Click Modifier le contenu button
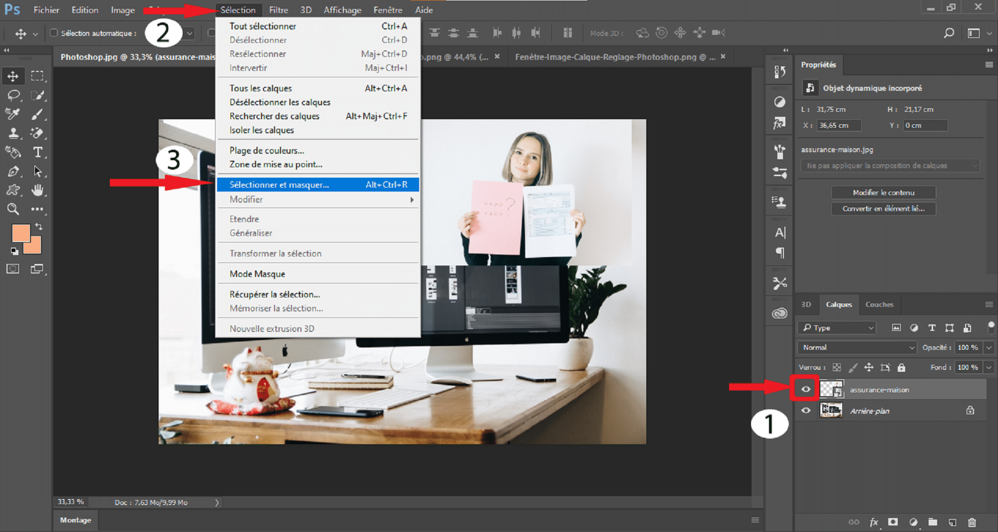 tap(883, 193)
